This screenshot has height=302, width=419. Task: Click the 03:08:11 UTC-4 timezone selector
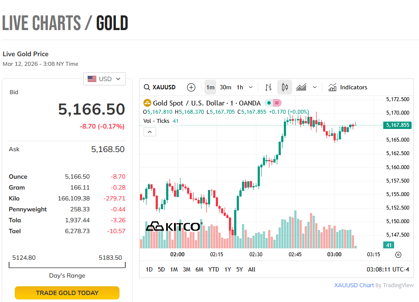point(388,269)
